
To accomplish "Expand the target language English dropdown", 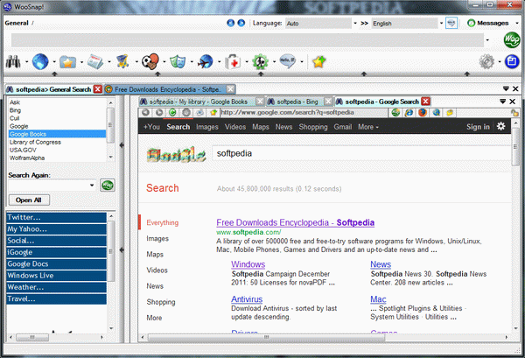I will pyautogui.click(x=441, y=23).
